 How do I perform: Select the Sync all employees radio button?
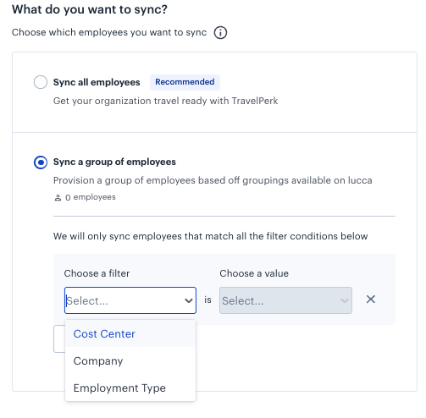(41, 82)
